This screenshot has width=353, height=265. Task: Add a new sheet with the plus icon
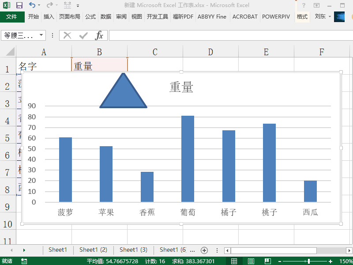204,250
